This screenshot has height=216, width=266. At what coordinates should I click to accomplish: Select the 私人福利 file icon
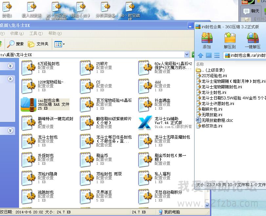click(145, 178)
